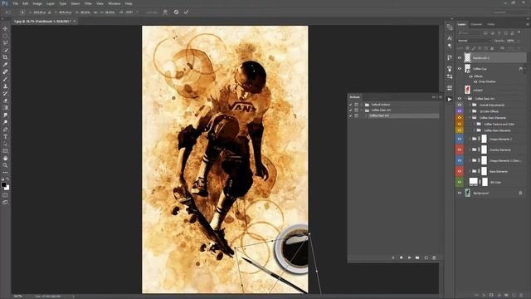
Task: Hide the Overlay Elements group
Action: click(x=460, y=149)
